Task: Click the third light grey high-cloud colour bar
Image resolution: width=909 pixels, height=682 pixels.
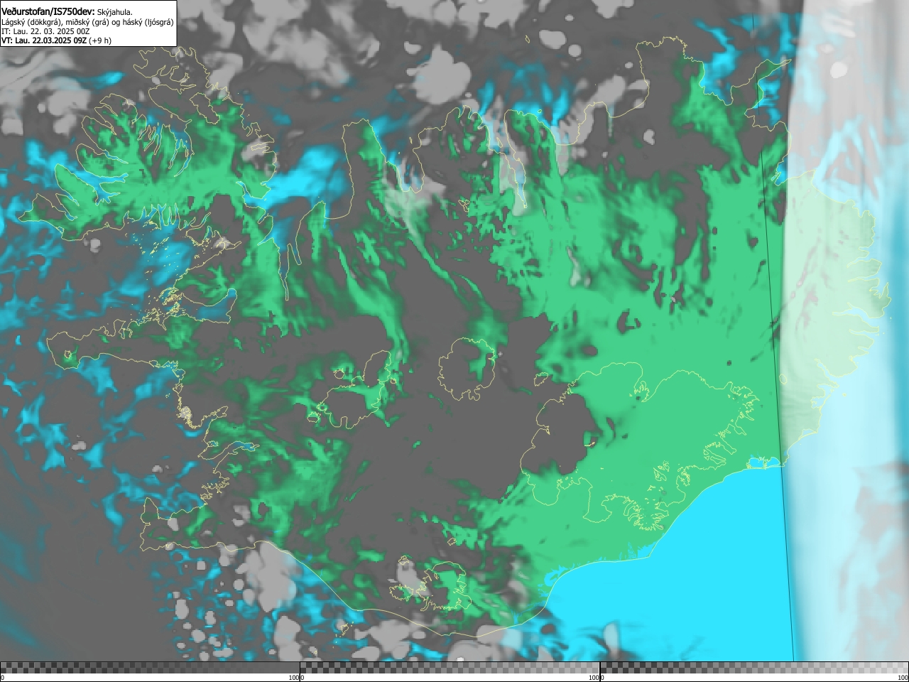Action: tap(754, 668)
